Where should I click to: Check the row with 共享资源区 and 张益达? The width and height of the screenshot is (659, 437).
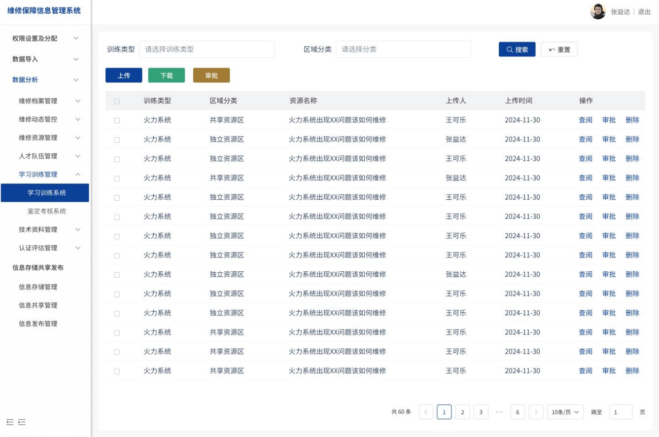117,178
